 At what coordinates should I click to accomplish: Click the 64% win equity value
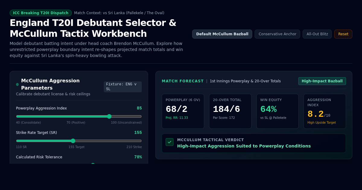(x=268, y=109)
